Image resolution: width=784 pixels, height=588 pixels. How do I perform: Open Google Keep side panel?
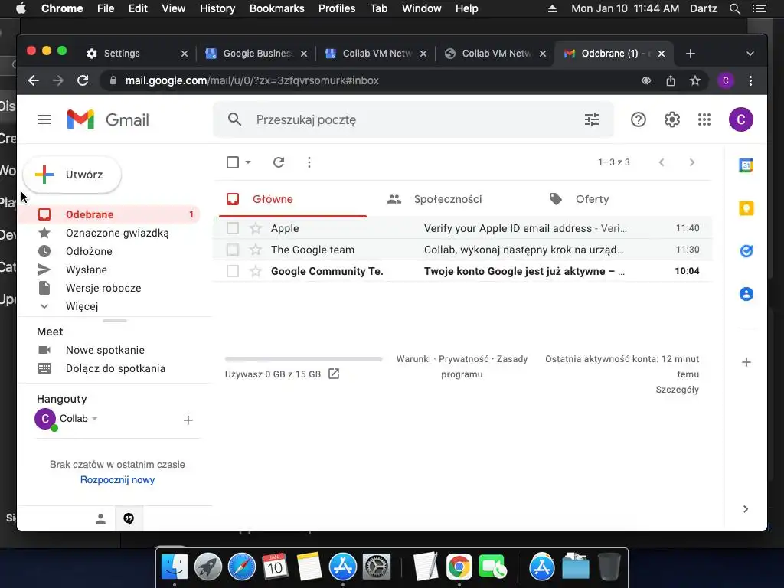(746, 208)
